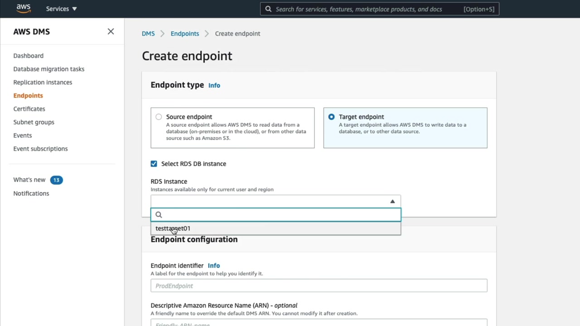This screenshot has height=326, width=580.
Task: Select the Source endpoint radio button
Action: 159,117
